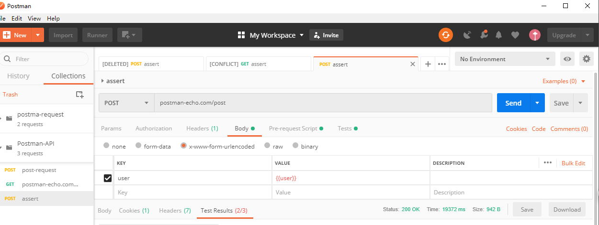The height and width of the screenshot is (225, 599).
Task: Open the Pre-request Script tab
Action: tap(296, 129)
